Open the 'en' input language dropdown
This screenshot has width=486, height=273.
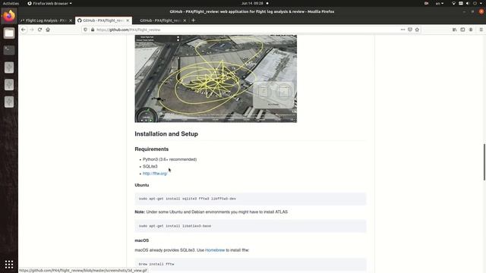(440, 3)
